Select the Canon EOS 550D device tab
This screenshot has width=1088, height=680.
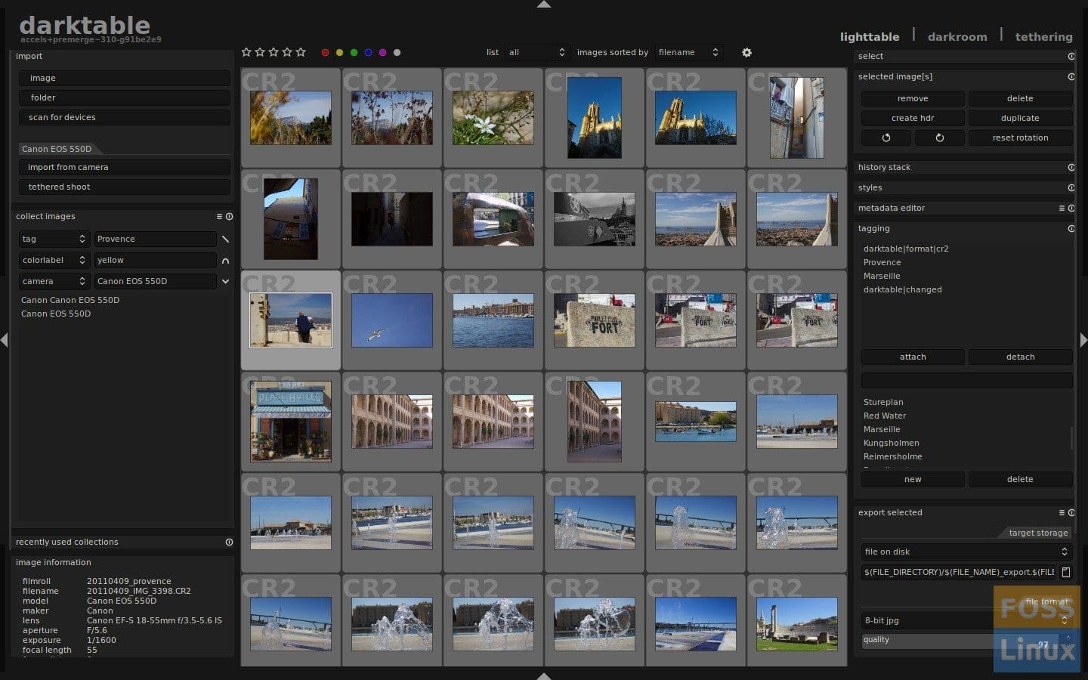tap(59, 149)
